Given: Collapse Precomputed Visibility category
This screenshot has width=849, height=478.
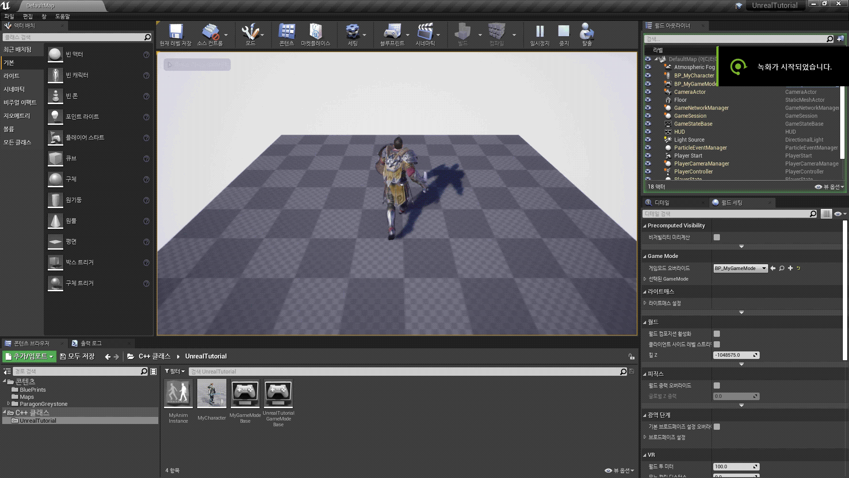Looking at the screenshot, I should click(x=645, y=226).
